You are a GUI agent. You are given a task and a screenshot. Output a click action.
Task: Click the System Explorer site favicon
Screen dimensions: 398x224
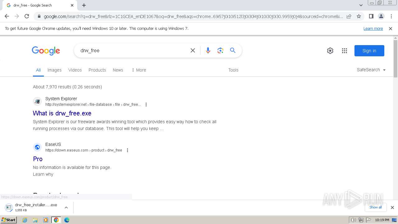pos(37,101)
